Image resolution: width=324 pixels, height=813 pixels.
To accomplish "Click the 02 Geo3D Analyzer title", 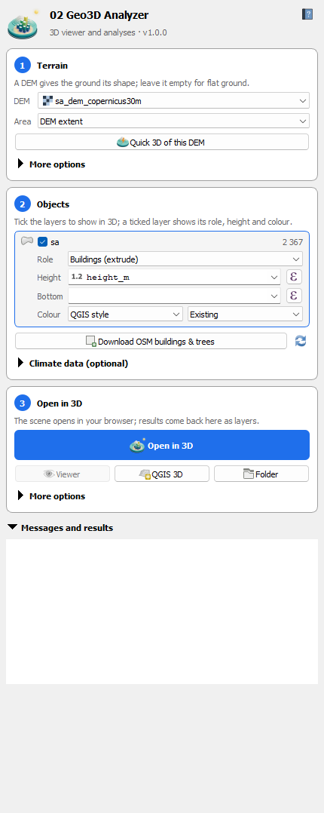I will 99,16.
